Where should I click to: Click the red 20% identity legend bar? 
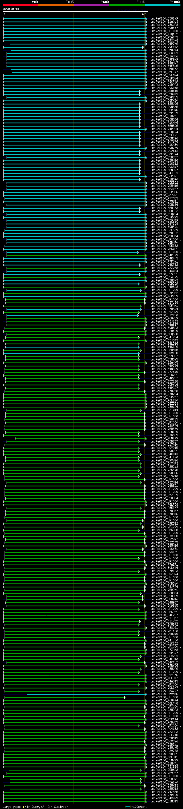[20, 5]
